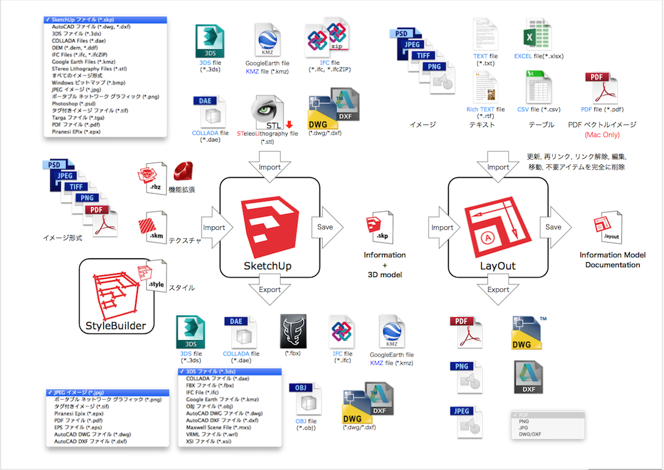Click the Import arrow above LayOut
This screenshot has height=470, width=664.
coord(497,166)
